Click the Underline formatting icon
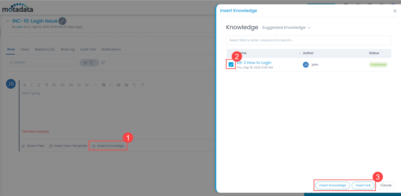The width and height of the screenshot is (401, 196). coord(39,85)
